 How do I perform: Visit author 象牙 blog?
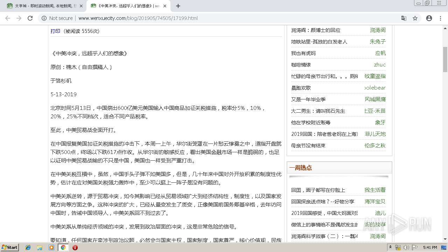380,122
